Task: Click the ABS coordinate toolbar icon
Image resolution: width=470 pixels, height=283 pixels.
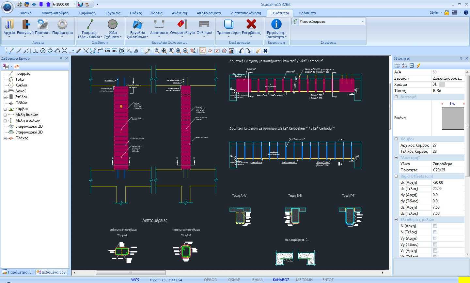Action: [x=107, y=51]
